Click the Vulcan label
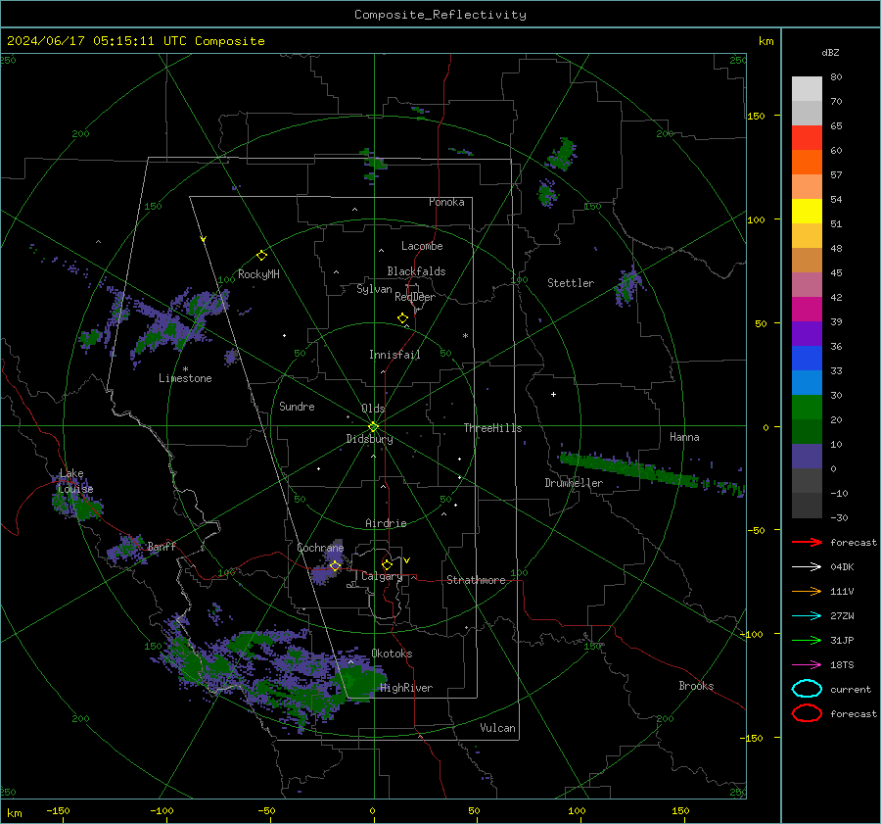Image resolution: width=881 pixels, height=824 pixels. 497,728
